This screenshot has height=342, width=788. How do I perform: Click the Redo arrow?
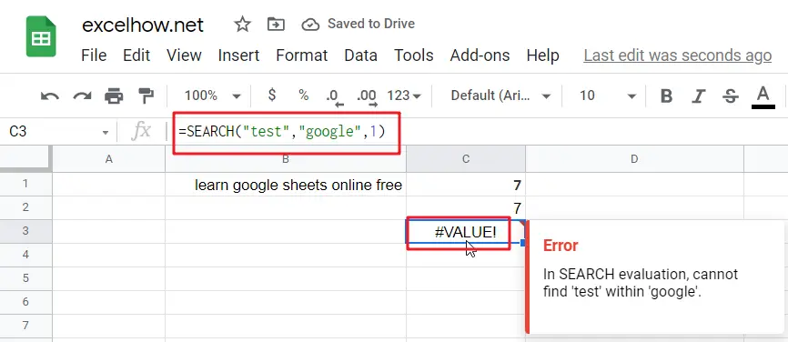tap(82, 96)
